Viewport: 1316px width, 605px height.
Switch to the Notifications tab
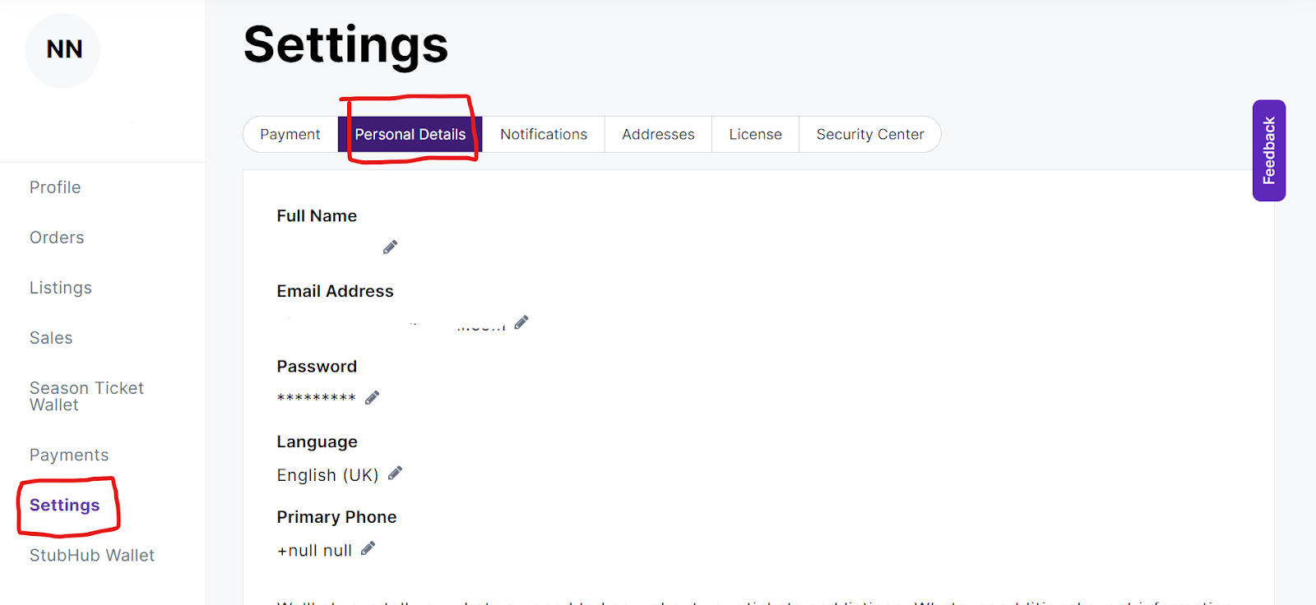click(x=544, y=135)
